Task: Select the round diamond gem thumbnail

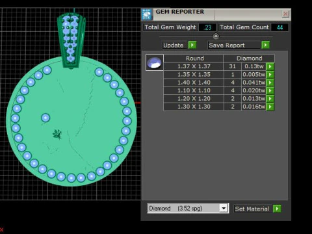Action: (155, 62)
